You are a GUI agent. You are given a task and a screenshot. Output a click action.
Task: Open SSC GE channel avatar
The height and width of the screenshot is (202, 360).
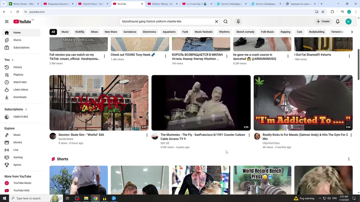click(x=155, y=136)
